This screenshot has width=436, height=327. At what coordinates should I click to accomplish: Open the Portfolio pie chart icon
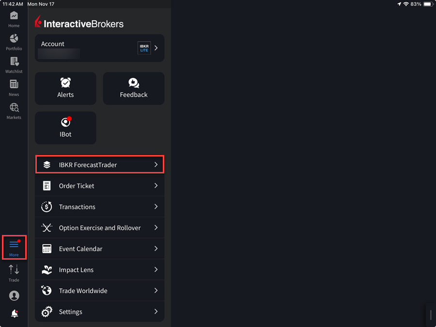(x=14, y=39)
